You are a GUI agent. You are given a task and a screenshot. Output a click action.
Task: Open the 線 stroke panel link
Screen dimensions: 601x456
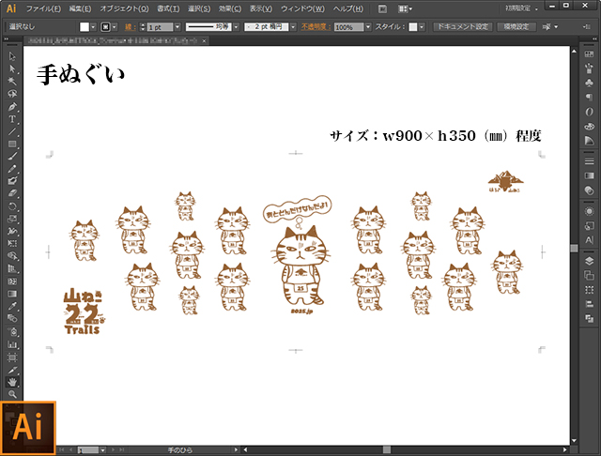(131, 27)
